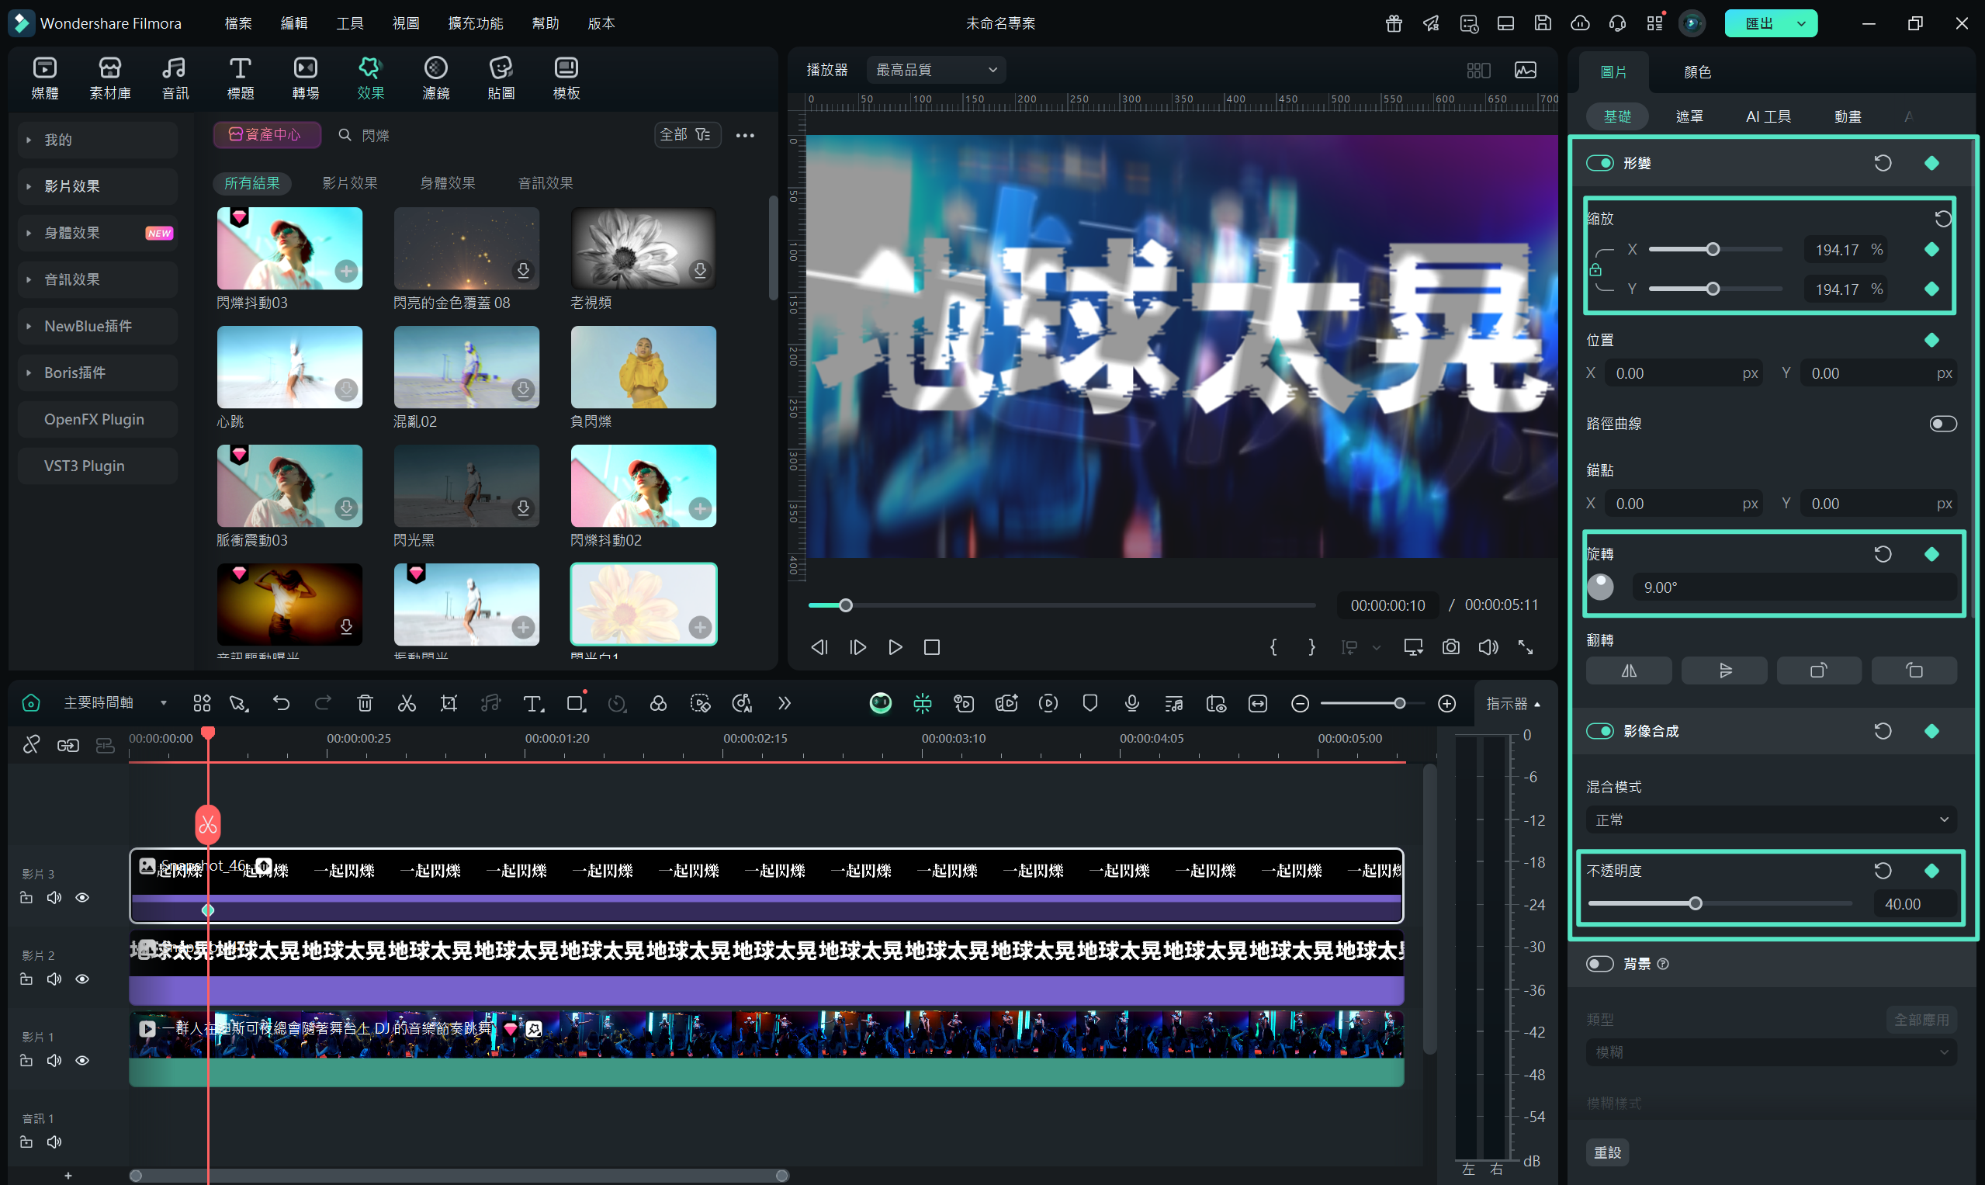Toggle the 形變 transform switch
The image size is (1985, 1185).
[x=1599, y=163]
